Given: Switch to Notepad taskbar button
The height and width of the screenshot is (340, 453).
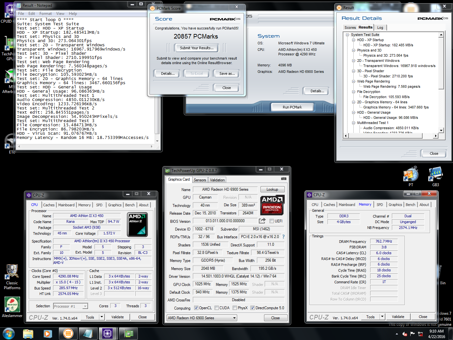Looking at the screenshot, I should click(x=88, y=334).
